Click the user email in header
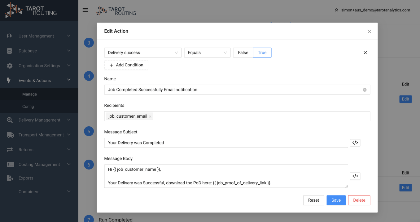This screenshot has height=222, width=420. click(x=376, y=10)
